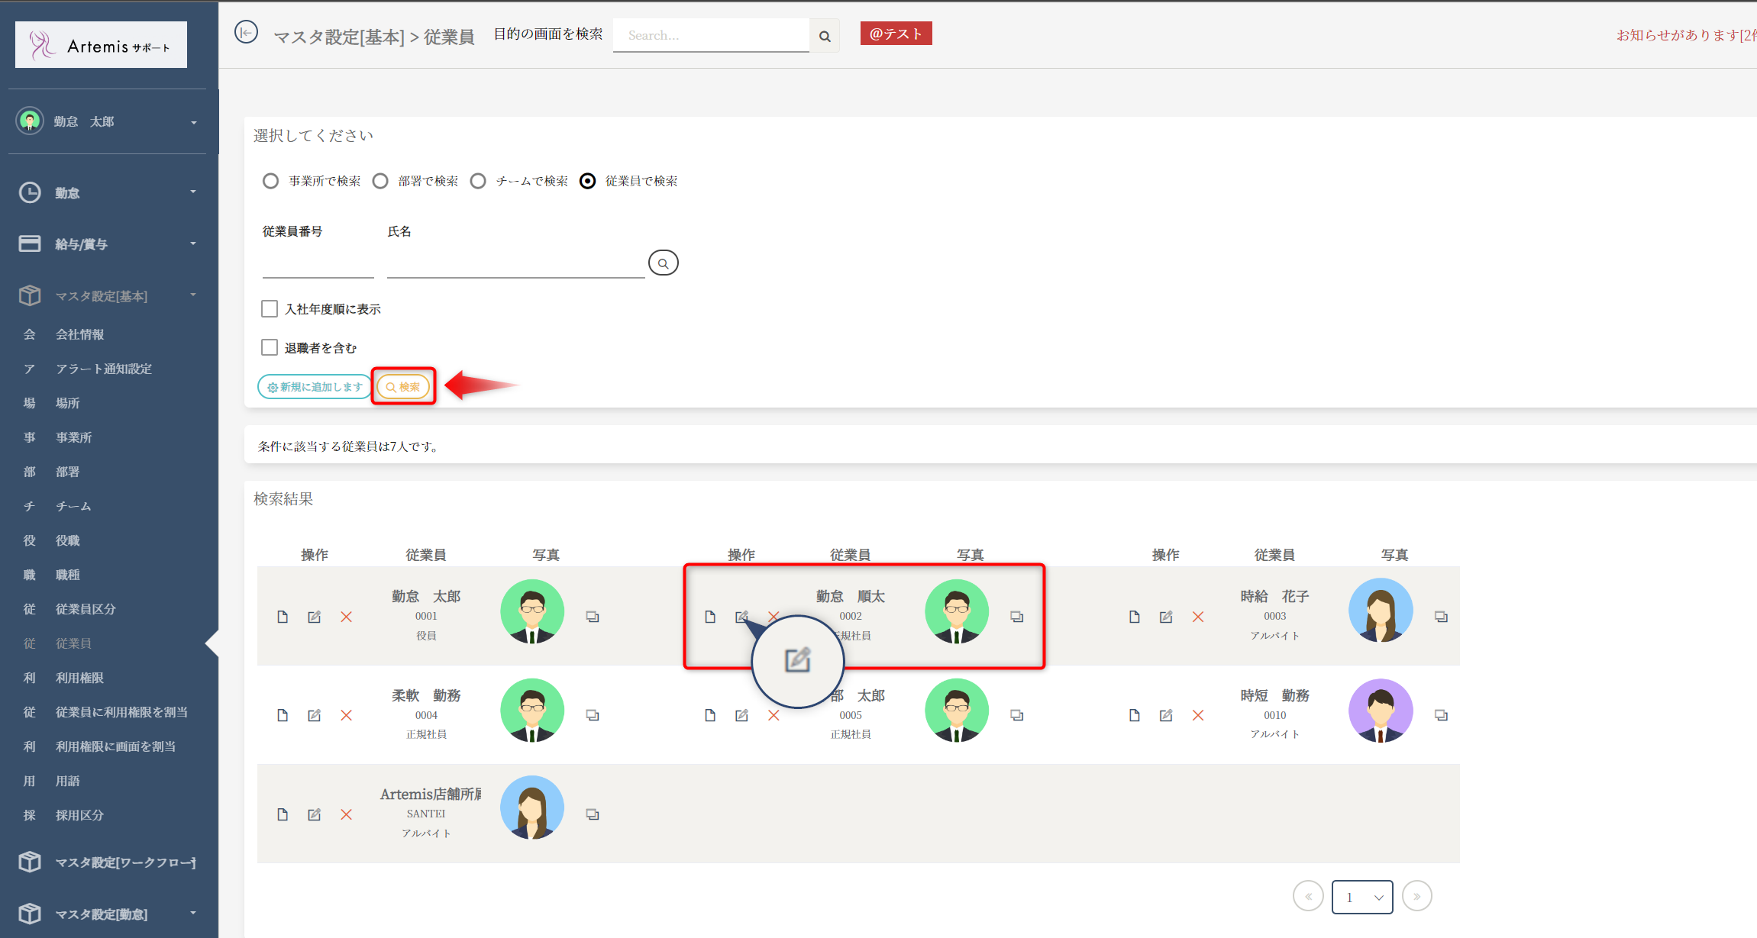Go to 従業員区分 sidebar item
Viewport: 1757px width, 938px height.
pyautogui.click(x=86, y=609)
